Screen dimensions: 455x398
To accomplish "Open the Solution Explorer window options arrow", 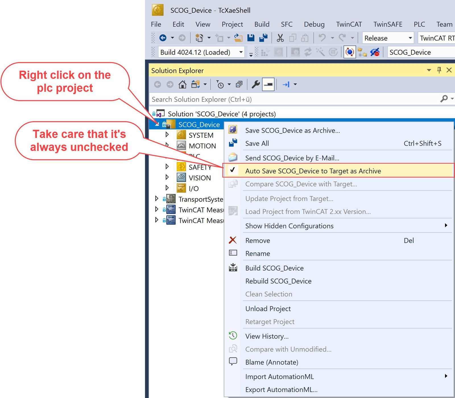I will click(x=429, y=70).
